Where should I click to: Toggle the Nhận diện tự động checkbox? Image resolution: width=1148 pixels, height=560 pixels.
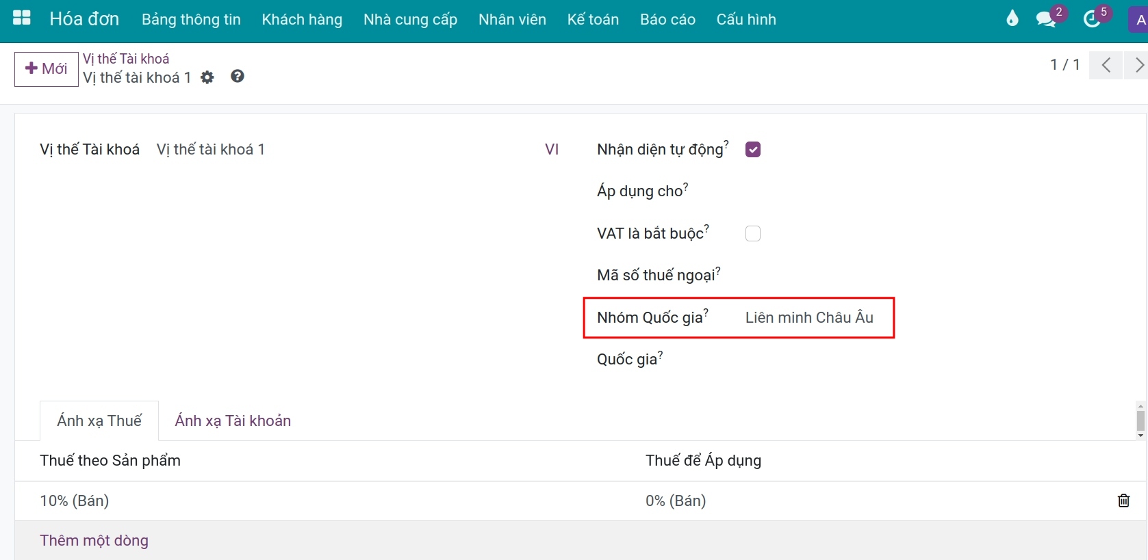753,149
